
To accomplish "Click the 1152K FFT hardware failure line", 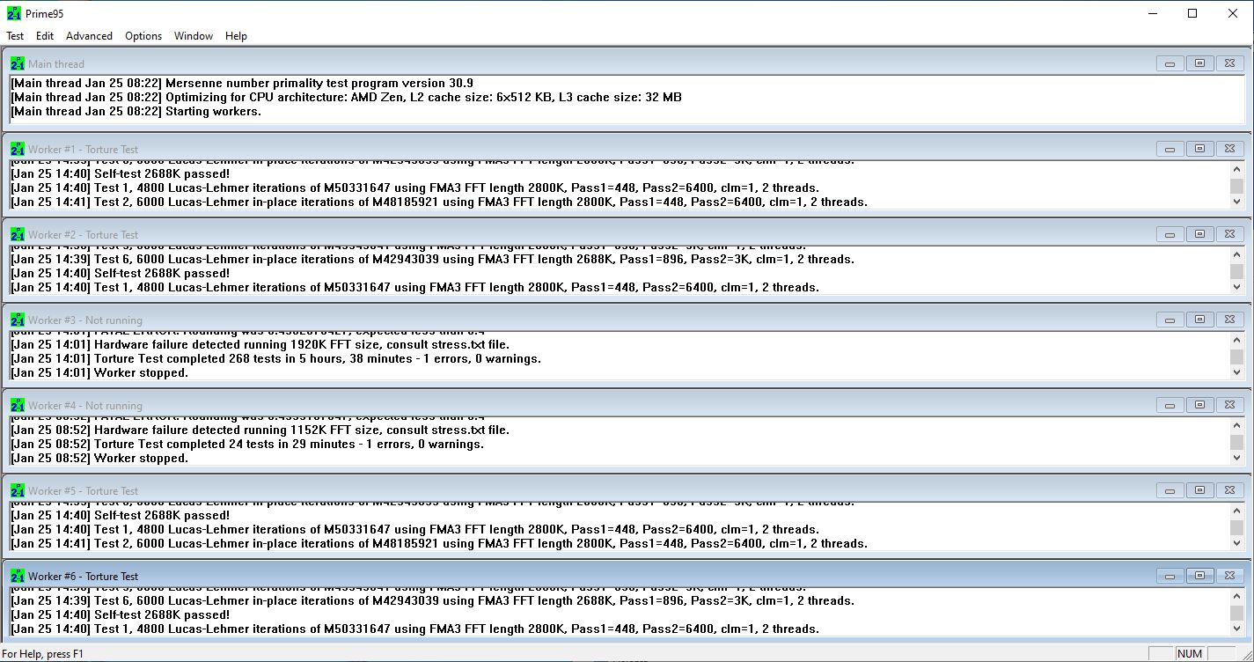I will (260, 430).
